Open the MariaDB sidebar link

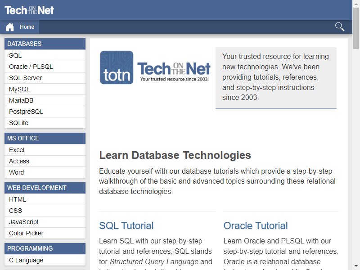45,100
